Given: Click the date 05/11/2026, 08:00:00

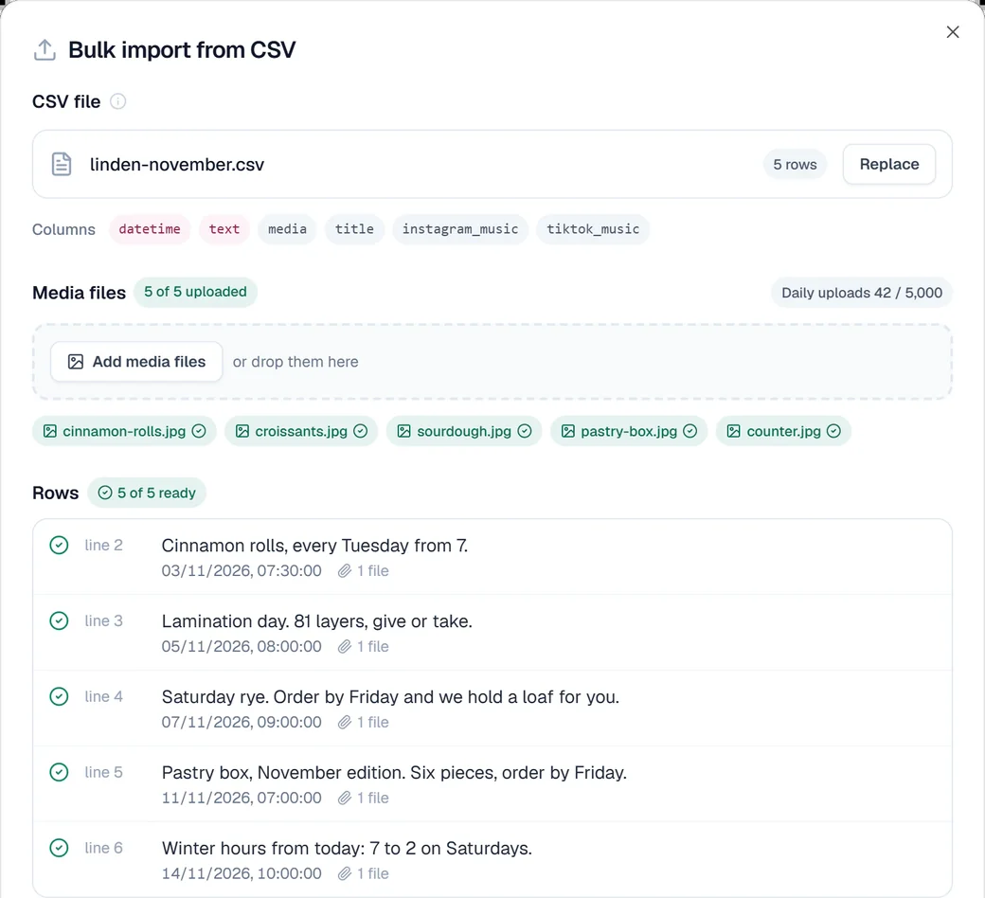Looking at the screenshot, I should (x=242, y=647).
